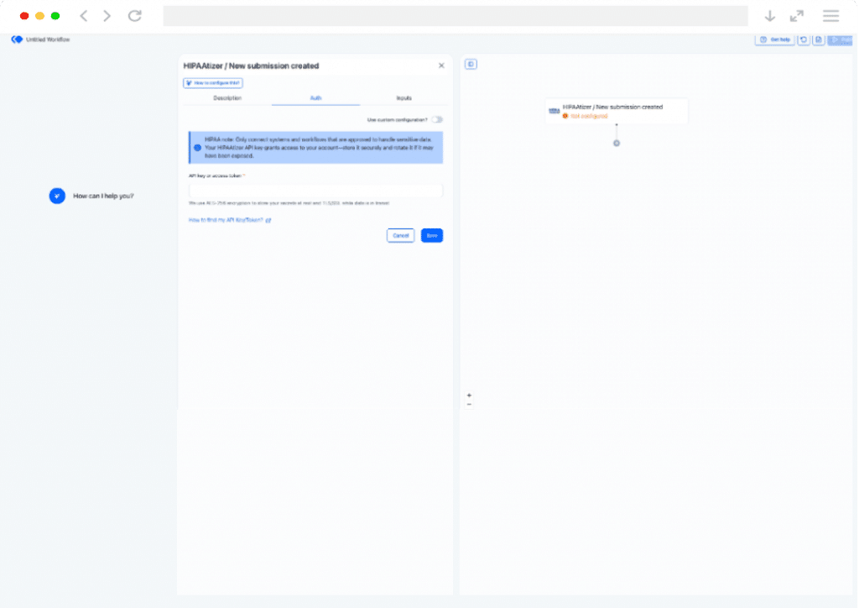Image resolution: width=859 pixels, height=608 pixels.
Task: Click the zoom in "+" control on the canvas
Action: tap(468, 395)
